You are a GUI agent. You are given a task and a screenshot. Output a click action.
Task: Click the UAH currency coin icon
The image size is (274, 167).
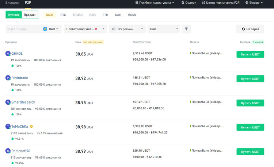[45, 29]
